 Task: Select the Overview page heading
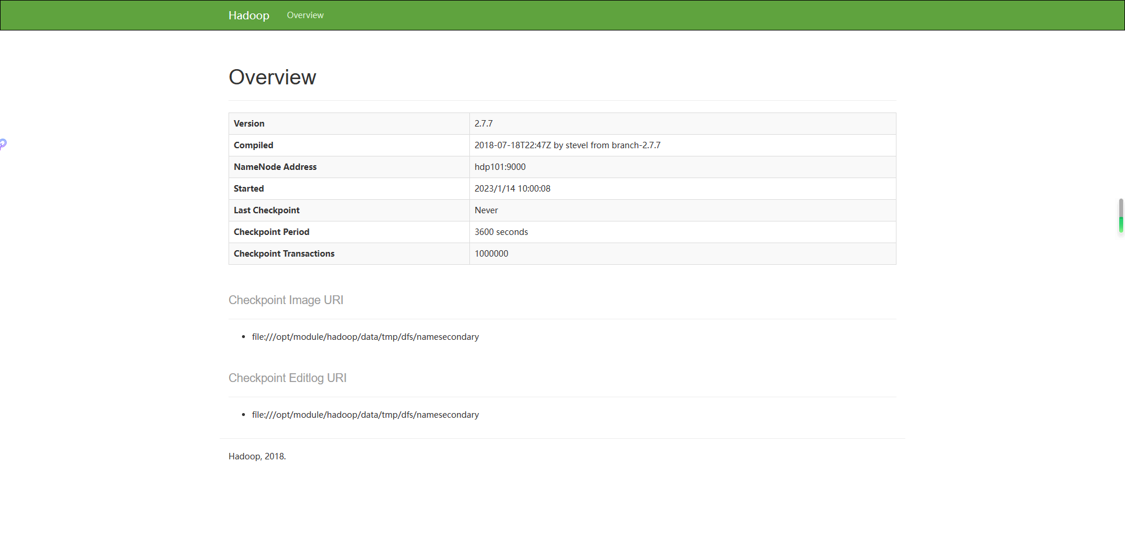[272, 77]
